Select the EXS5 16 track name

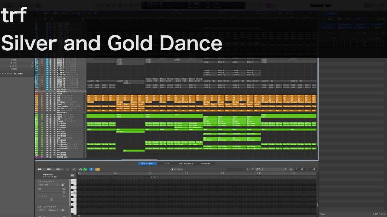(61, 87)
